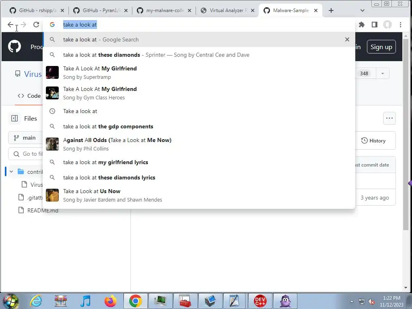Open the Code repository tab
Viewport: 412px width, 309px height.
tap(29, 96)
